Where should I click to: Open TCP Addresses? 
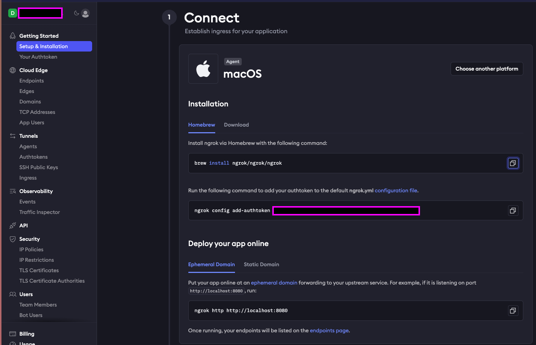37,112
